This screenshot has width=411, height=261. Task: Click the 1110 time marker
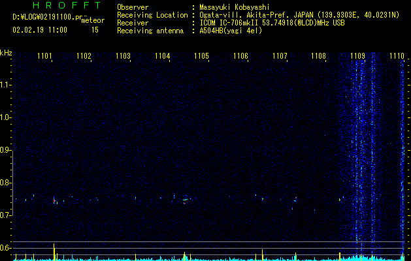(397, 55)
